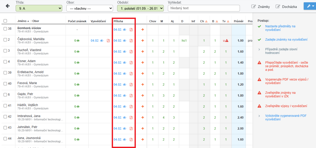Click orange plus in Bernhard, Václav row

[143, 30]
